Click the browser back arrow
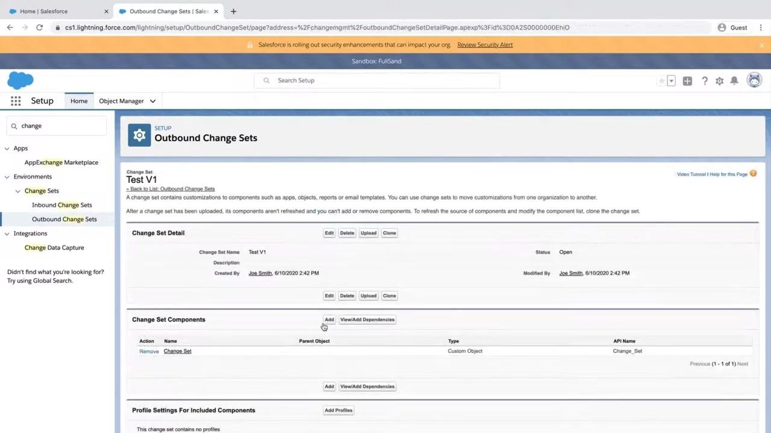 (10, 28)
